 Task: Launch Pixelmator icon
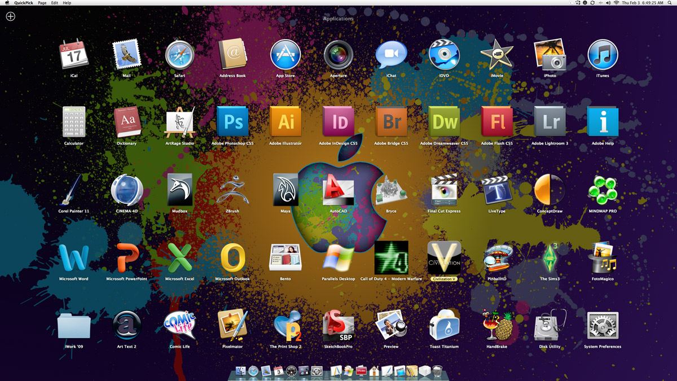pyautogui.click(x=232, y=326)
